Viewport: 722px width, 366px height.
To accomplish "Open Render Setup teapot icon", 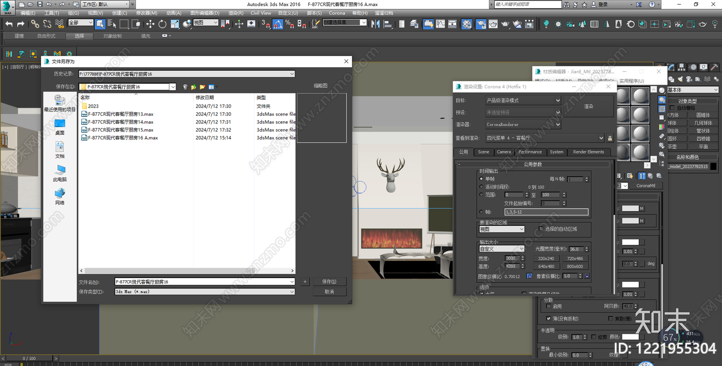I will pos(481,23).
